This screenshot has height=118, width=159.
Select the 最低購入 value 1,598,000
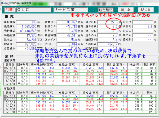coord(26,26)
